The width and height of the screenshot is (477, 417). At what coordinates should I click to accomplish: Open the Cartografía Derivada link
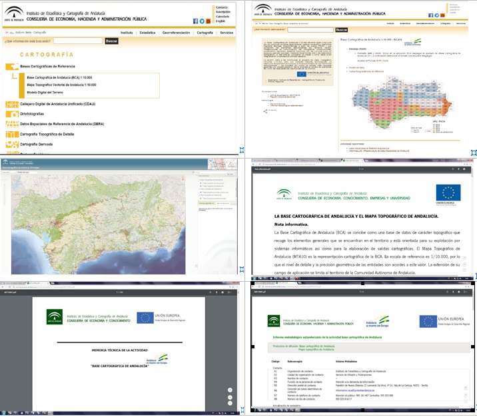36,144
